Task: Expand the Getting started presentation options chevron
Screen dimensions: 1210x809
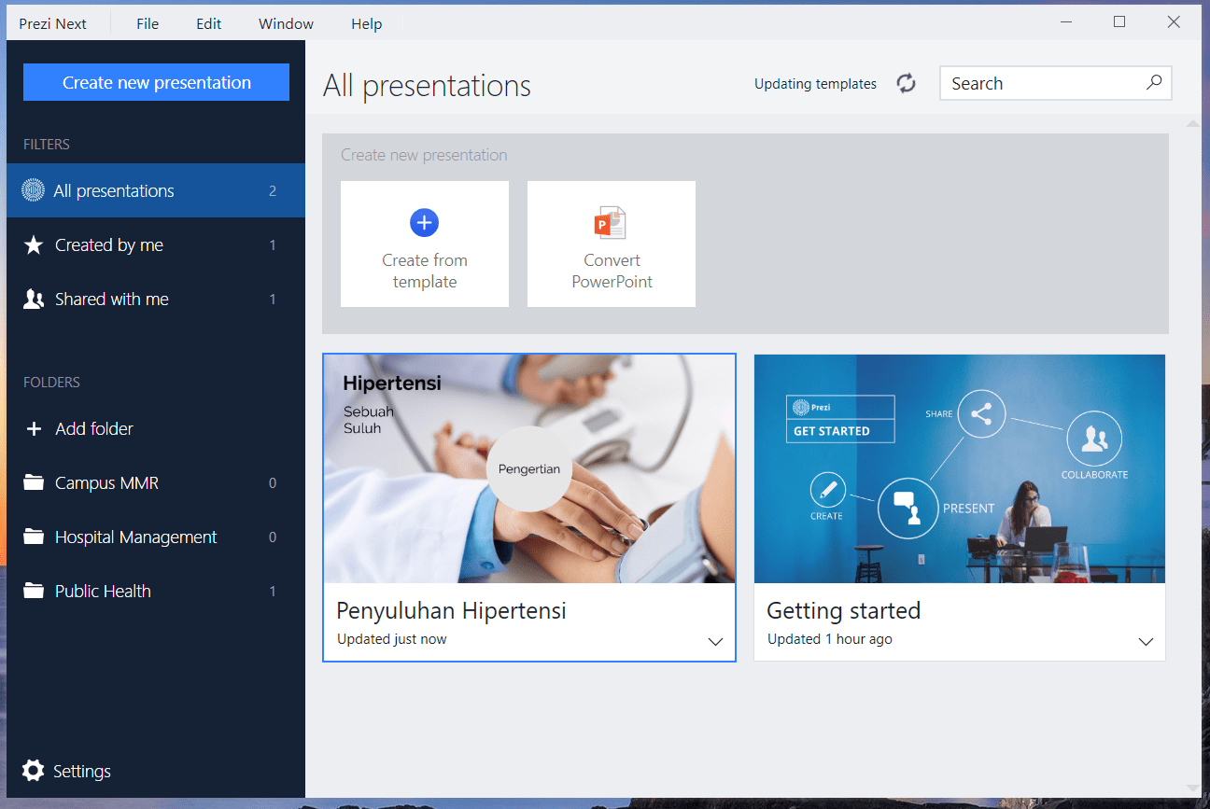Action: [1146, 642]
